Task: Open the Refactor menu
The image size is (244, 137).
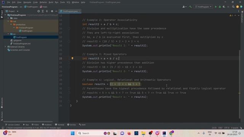Action: 43,2
